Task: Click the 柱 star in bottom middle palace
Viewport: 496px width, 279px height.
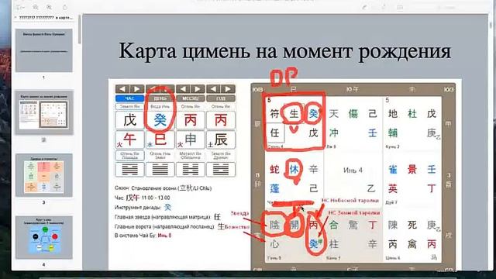Action: (334, 244)
